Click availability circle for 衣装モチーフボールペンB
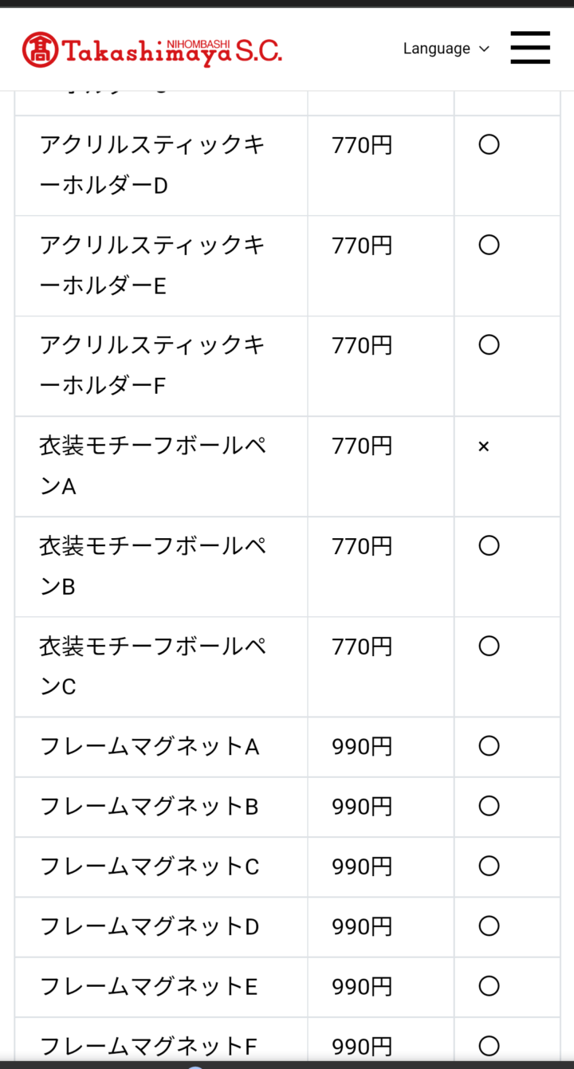Screen dimensions: 574x1069 pos(489,545)
